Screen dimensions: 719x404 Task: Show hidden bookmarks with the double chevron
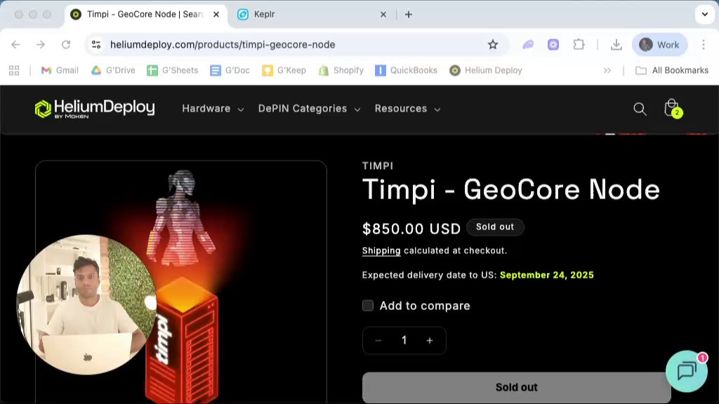tap(607, 71)
